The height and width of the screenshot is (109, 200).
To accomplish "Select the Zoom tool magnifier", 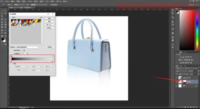I will point(5,36).
